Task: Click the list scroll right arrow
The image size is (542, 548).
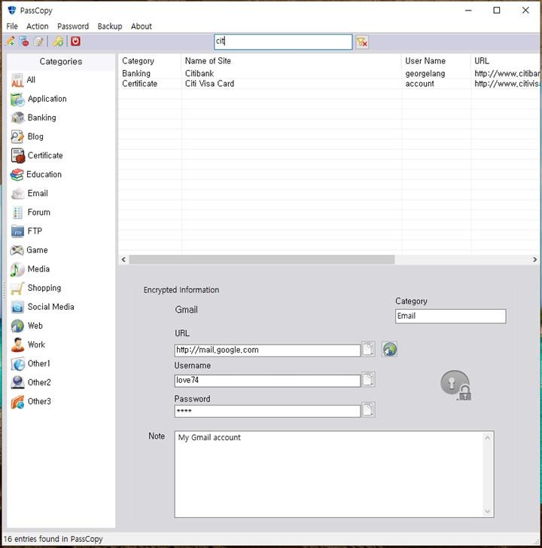Action: click(x=534, y=259)
